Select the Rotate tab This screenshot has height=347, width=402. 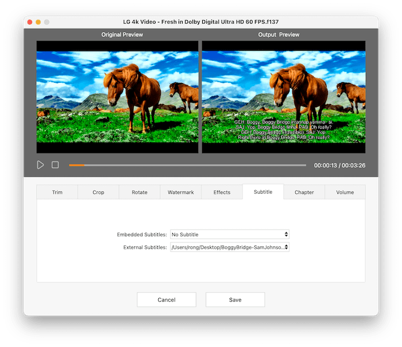click(x=140, y=192)
